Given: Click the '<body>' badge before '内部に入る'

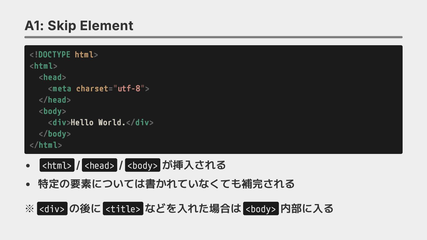Looking at the screenshot, I should pyautogui.click(x=261, y=208).
